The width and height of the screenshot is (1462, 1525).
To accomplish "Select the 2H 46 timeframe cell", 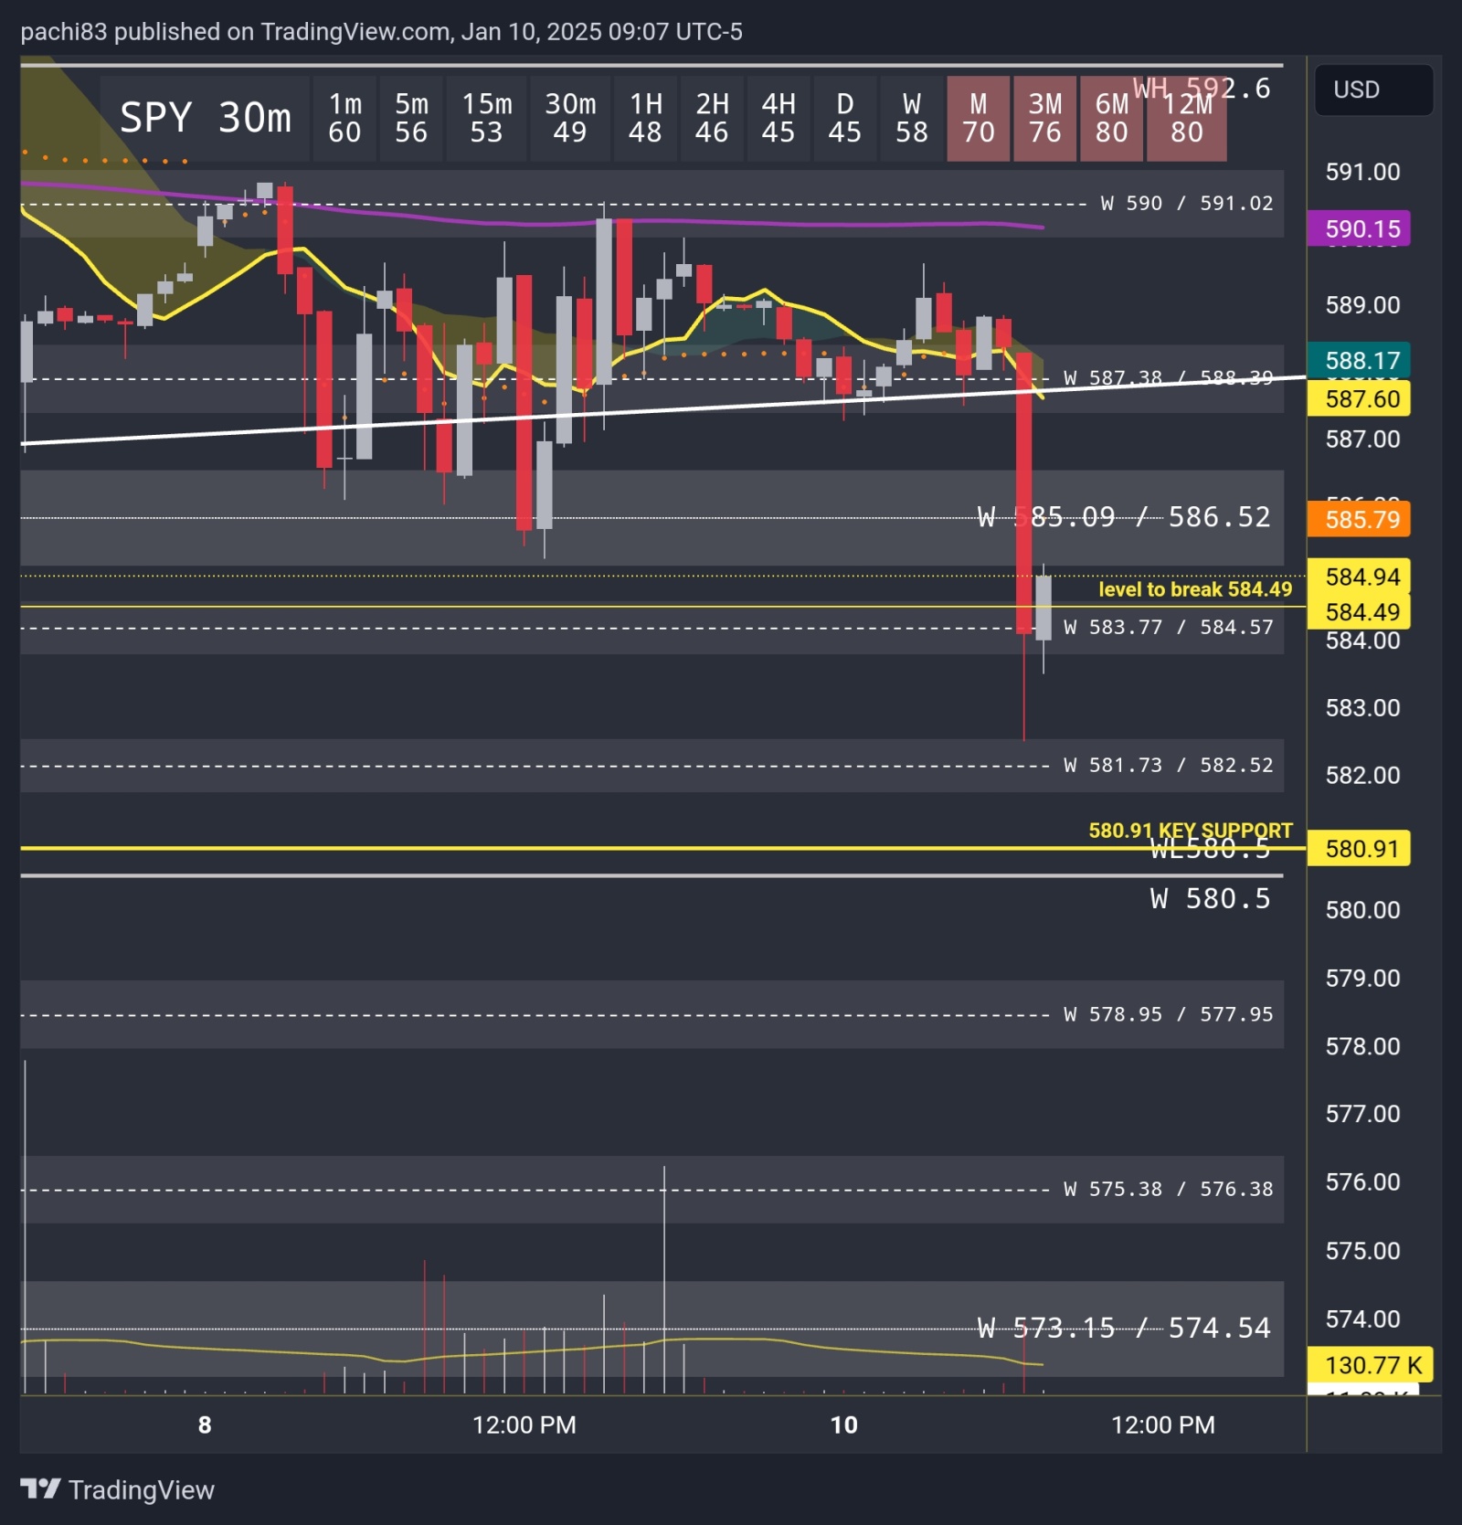I will pyautogui.click(x=712, y=119).
